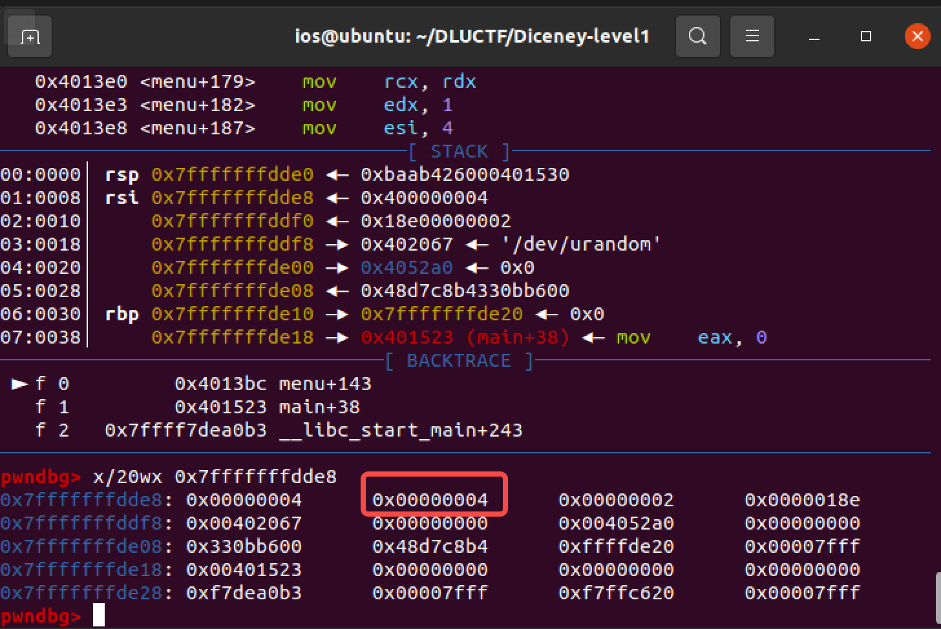
Task: Click the '/dev/urandom' string
Action: 581,245
